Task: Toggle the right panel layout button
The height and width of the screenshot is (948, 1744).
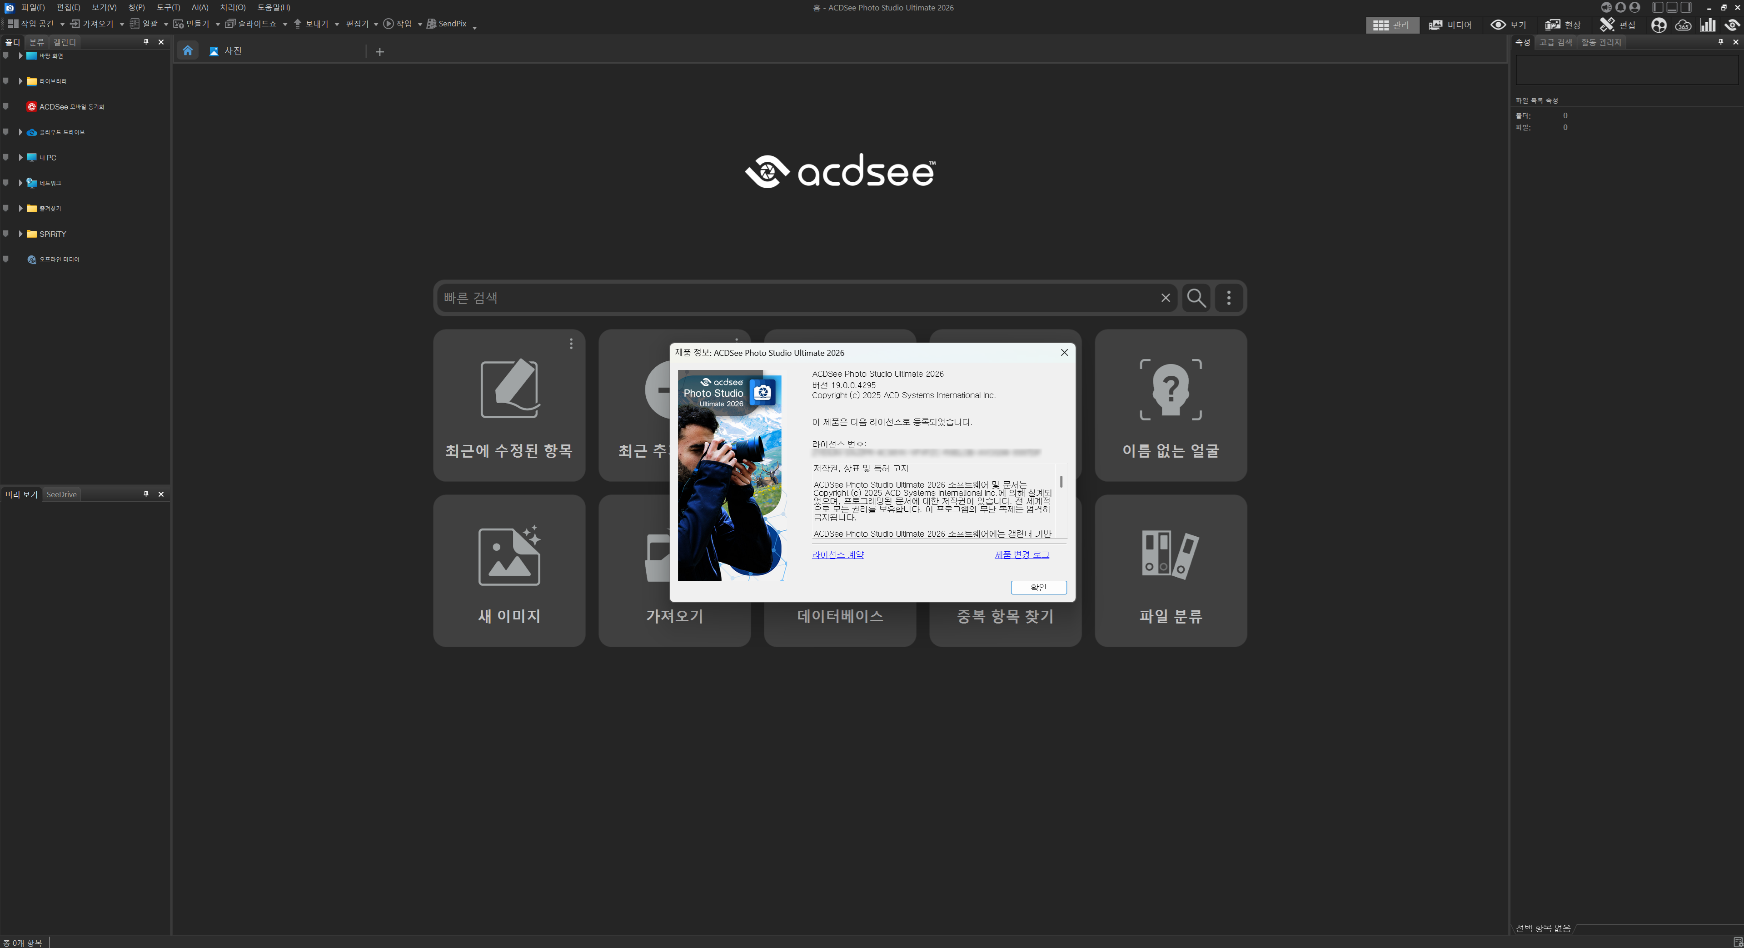Action: tap(1686, 7)
